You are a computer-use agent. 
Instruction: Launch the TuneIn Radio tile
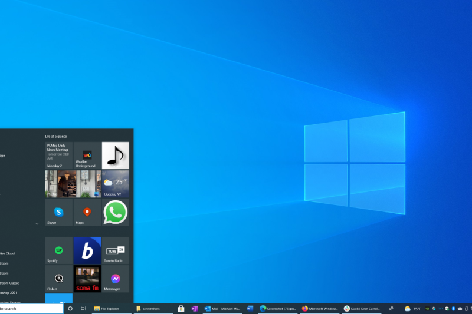coord(116,250)
